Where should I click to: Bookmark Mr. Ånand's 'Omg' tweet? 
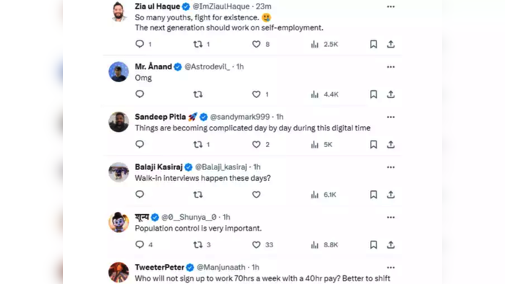374,94
